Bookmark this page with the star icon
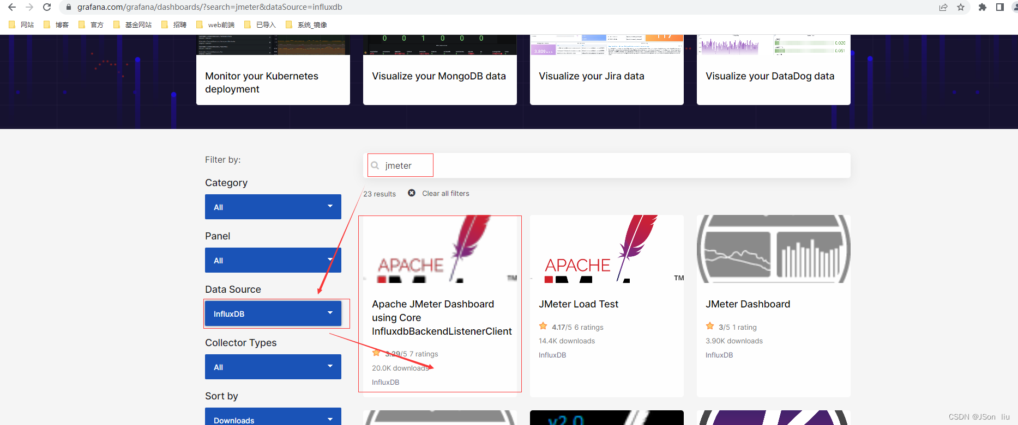Viewport: 1018px width, 425px height. pos(961,7)
